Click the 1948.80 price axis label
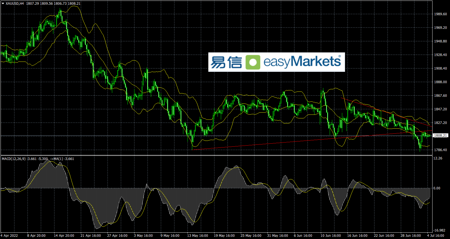Image resolution: width=450 pixels, height=239 pixels. [x=440, y=41]
